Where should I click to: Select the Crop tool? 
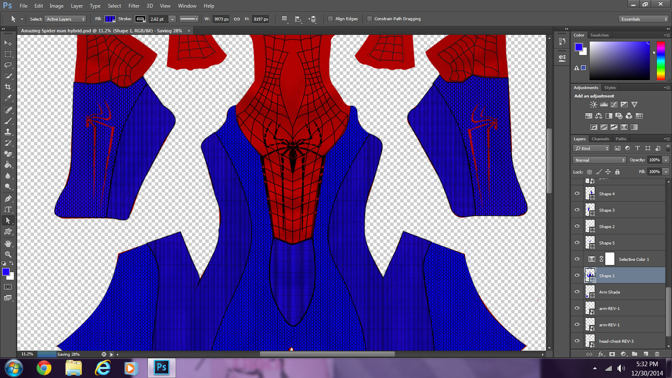click(x=8, y=87)
